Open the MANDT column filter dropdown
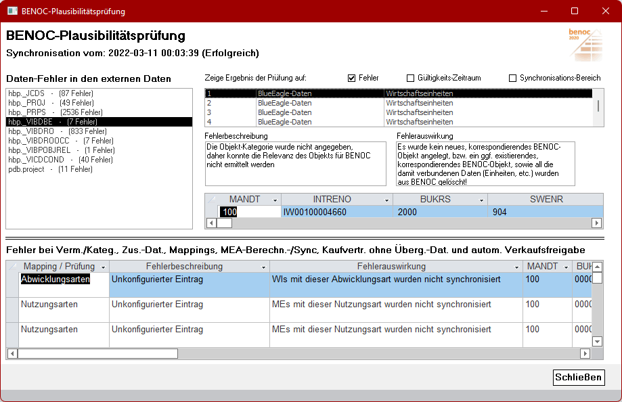The width and height of the screenshot is (622, 402). (x=275, y=200)
